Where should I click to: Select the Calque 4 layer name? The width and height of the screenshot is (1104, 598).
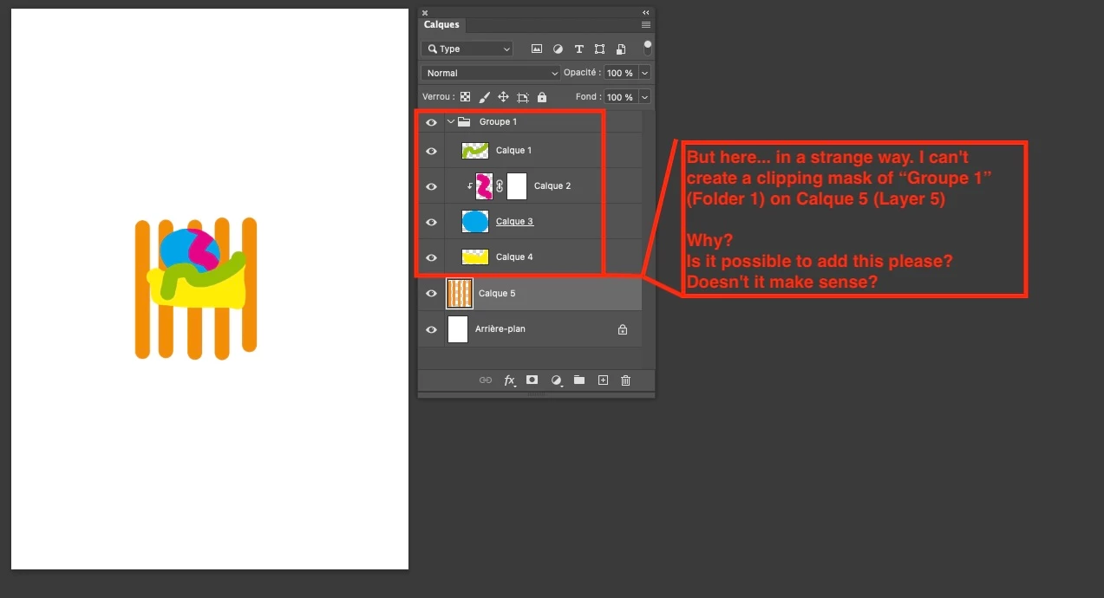(x=514, y=257)
